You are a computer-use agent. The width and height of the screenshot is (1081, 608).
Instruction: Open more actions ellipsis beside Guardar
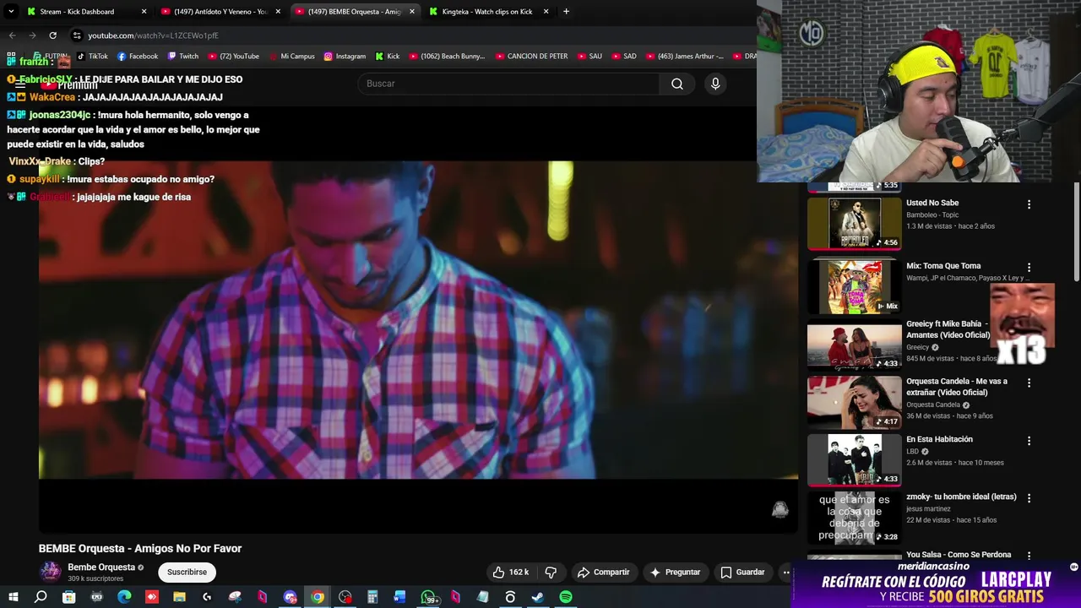click(786, 572)
